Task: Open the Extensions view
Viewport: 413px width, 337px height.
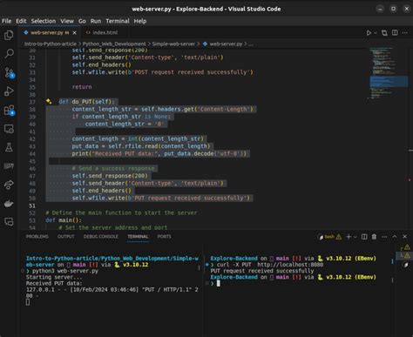Action: point(9,110)
